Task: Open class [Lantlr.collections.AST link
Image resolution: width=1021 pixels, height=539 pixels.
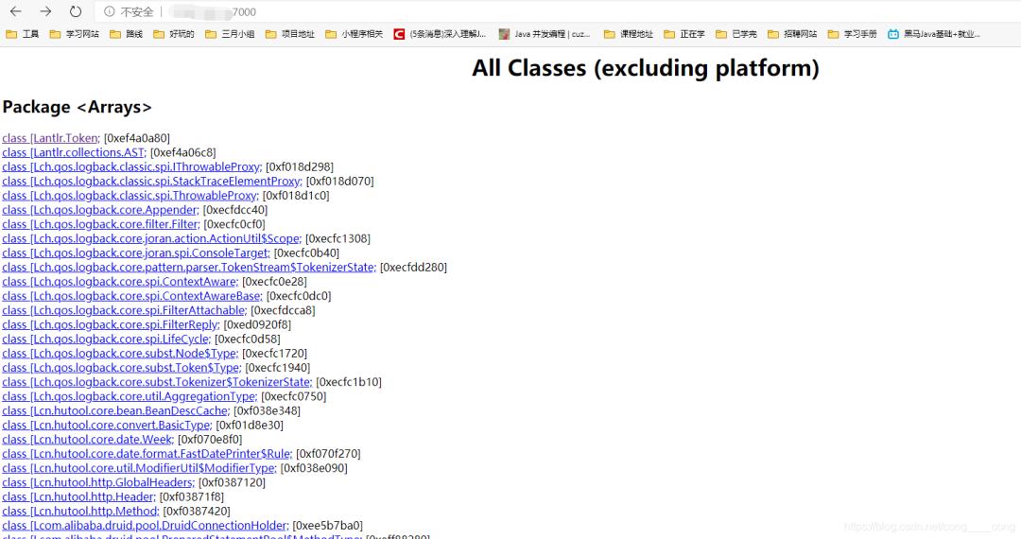Action: [74, 152]
